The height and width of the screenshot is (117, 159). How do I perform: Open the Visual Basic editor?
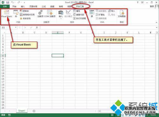click(7, 14)
